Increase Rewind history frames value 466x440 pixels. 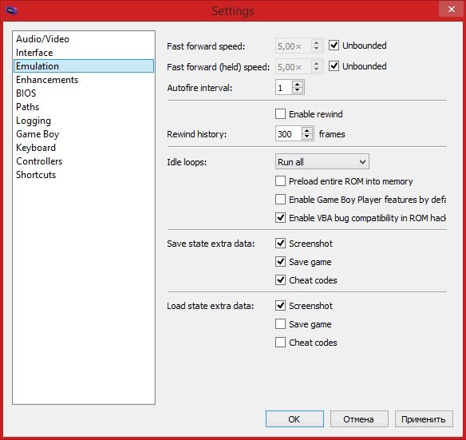(307, 131)
